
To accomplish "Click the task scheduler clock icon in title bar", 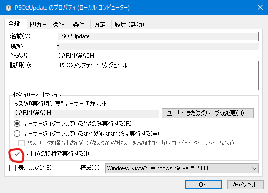I will (x=8, y=8).
